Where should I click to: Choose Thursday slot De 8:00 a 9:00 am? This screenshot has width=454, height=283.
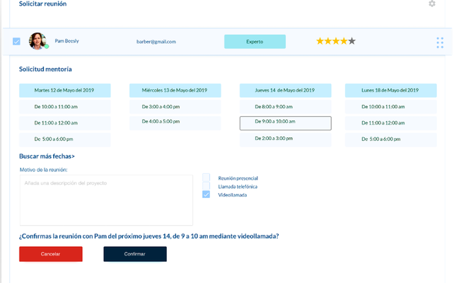click(286, 107)
